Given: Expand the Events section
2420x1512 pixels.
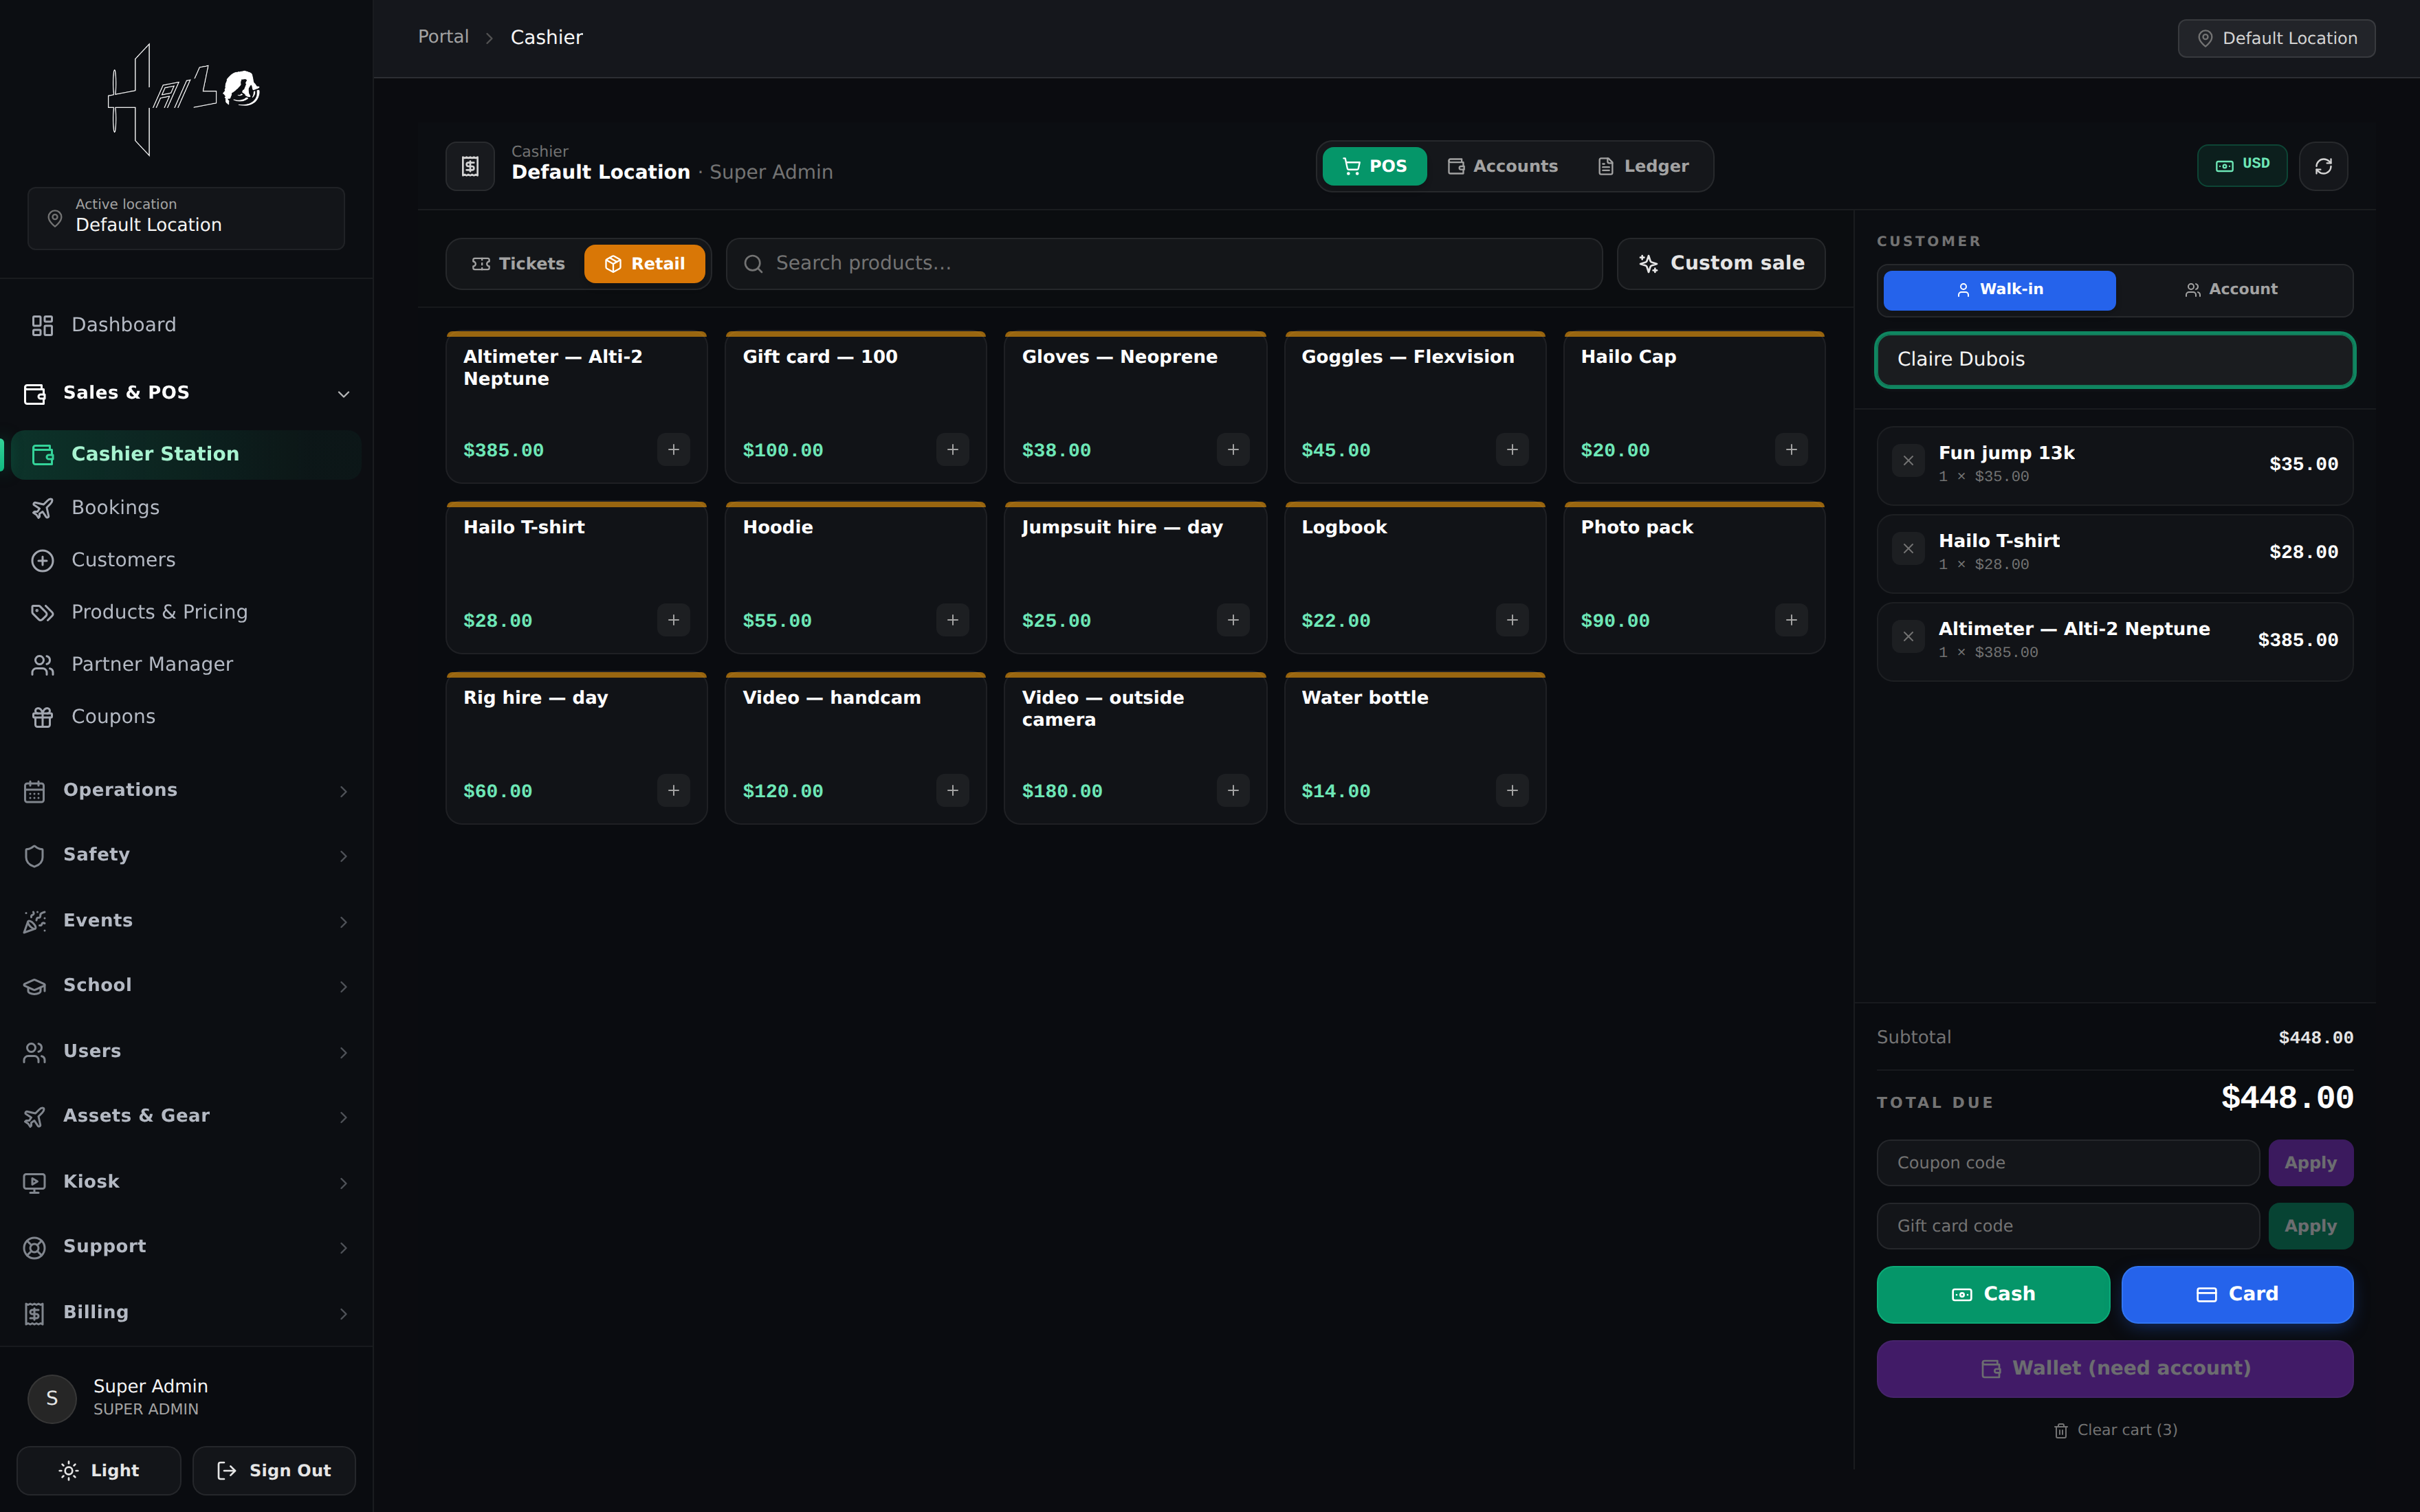Looking at the screenshot, I should point(186,921).
